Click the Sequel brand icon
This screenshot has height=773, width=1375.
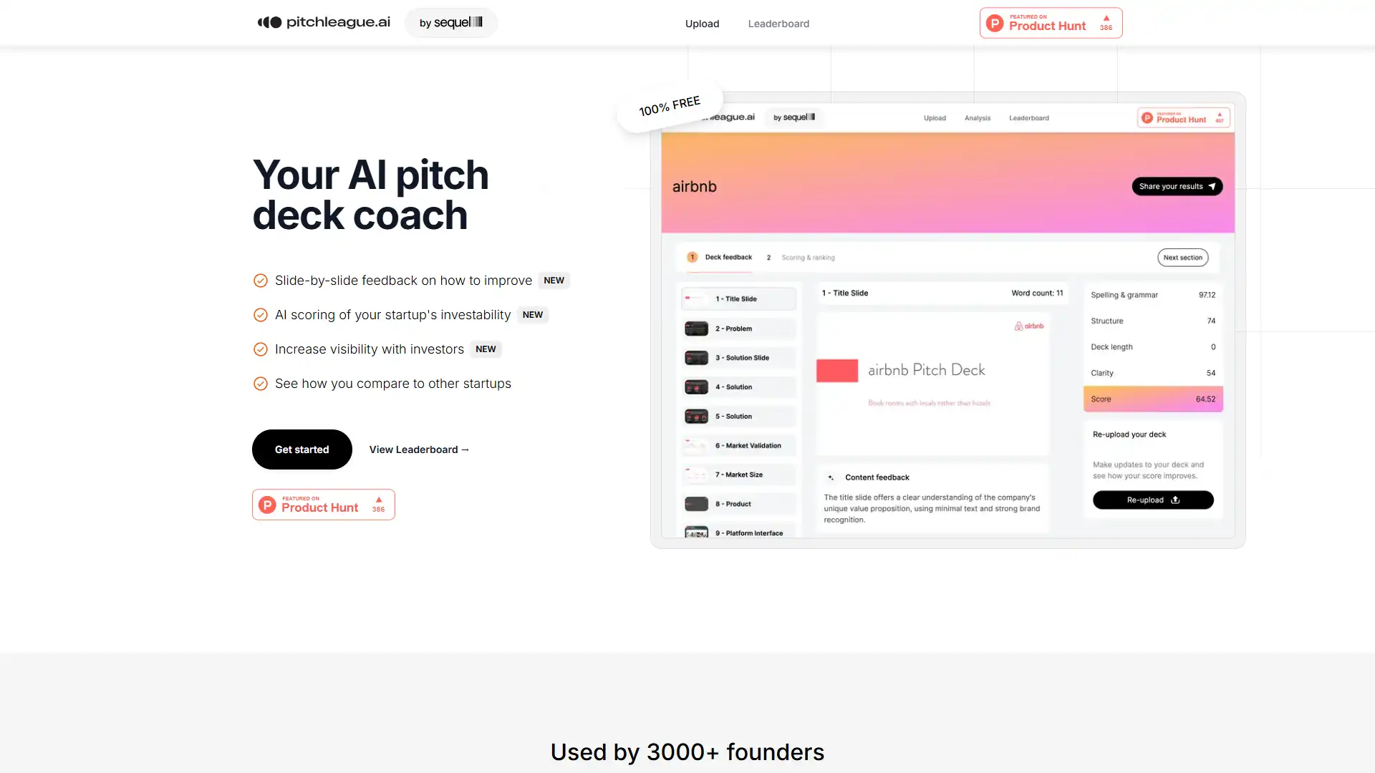(478, 21)
